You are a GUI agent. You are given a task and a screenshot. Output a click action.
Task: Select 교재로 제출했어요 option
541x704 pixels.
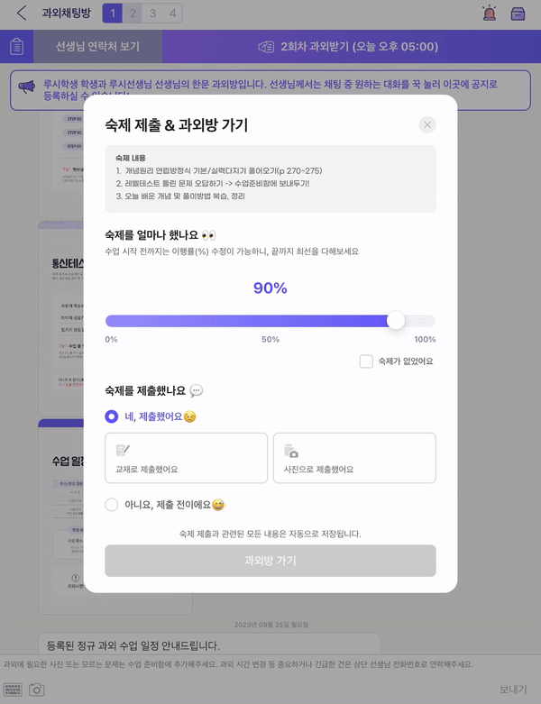point(186,458)
